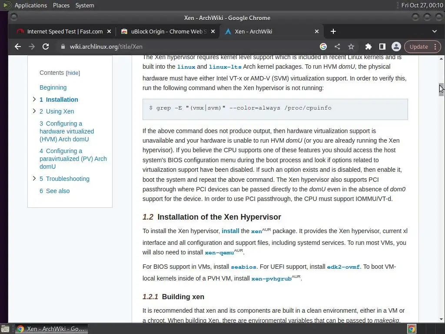
Task: Go to 2 Using Xen section
Action: (x=57, y=111)
